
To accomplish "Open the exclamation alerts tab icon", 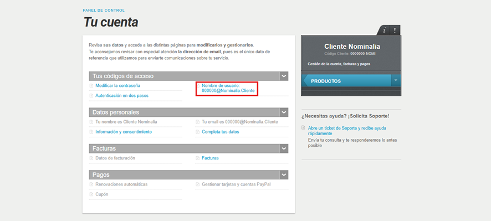I will [x=395, y=30].
